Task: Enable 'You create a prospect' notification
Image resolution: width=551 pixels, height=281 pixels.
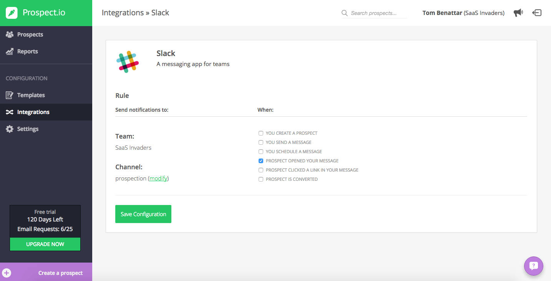Action: [261, 133]
